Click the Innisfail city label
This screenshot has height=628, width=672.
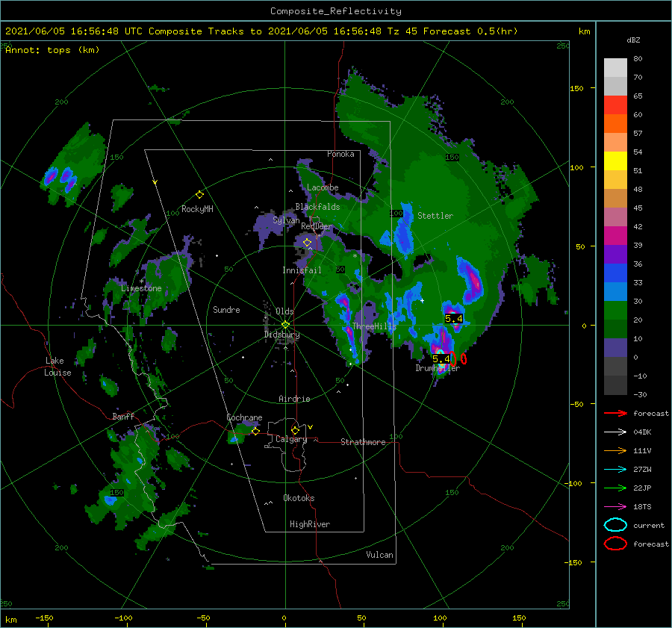pos(302,270)
